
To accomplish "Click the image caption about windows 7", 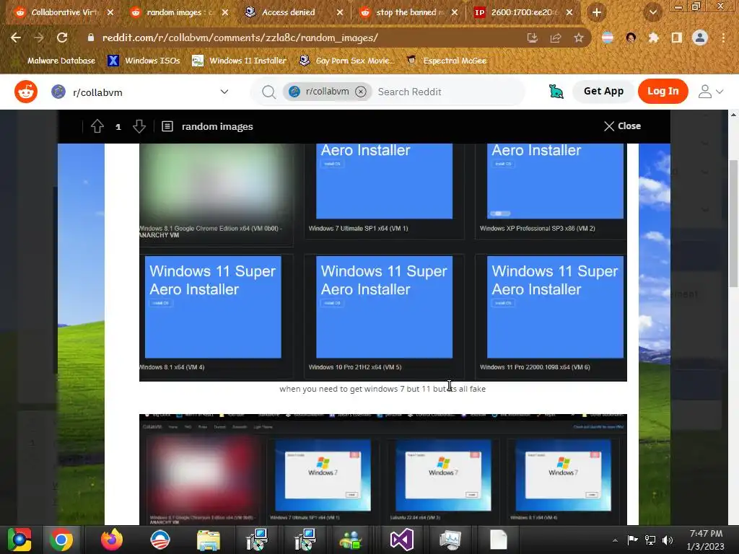I will pos(382,389).
